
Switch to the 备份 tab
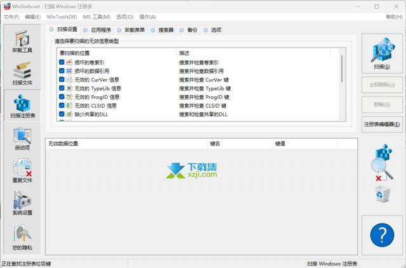[188, 30]
